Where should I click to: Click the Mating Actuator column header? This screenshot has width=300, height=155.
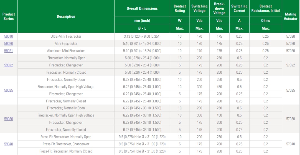click(291, 16)
